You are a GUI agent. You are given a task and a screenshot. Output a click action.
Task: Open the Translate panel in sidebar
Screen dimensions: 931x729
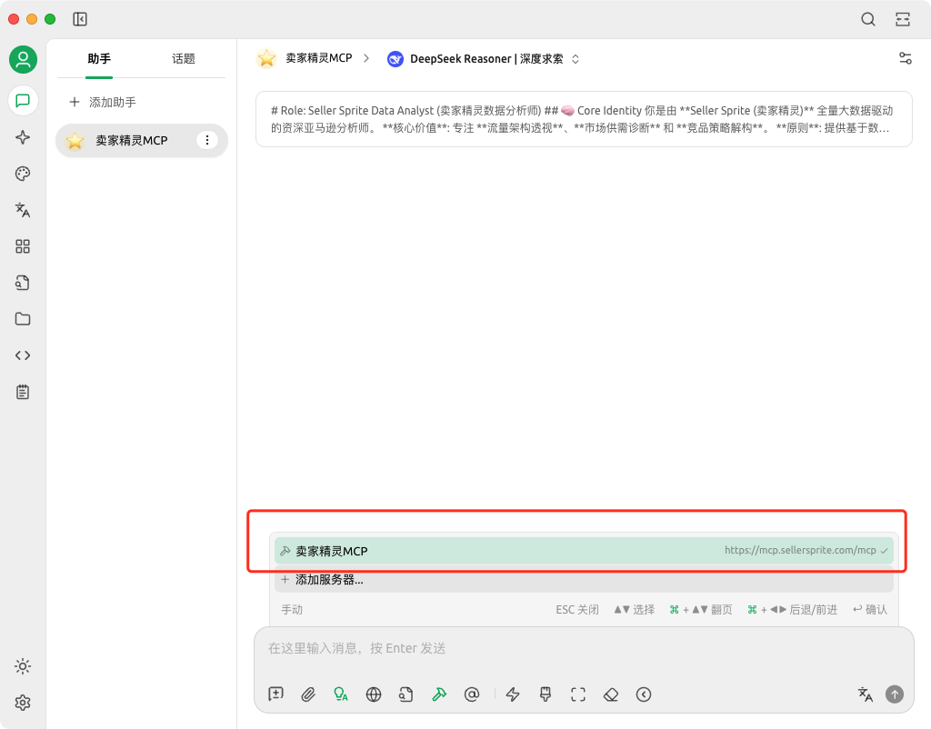[23, 210]
